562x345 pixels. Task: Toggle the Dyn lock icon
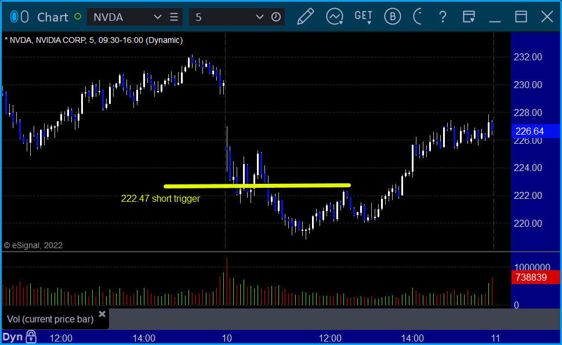31,337
